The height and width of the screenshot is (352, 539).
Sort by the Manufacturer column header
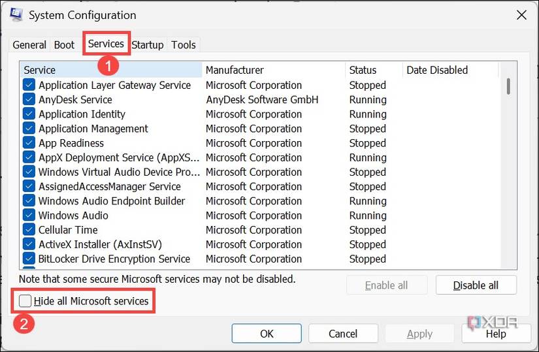[x=274, y=70]
